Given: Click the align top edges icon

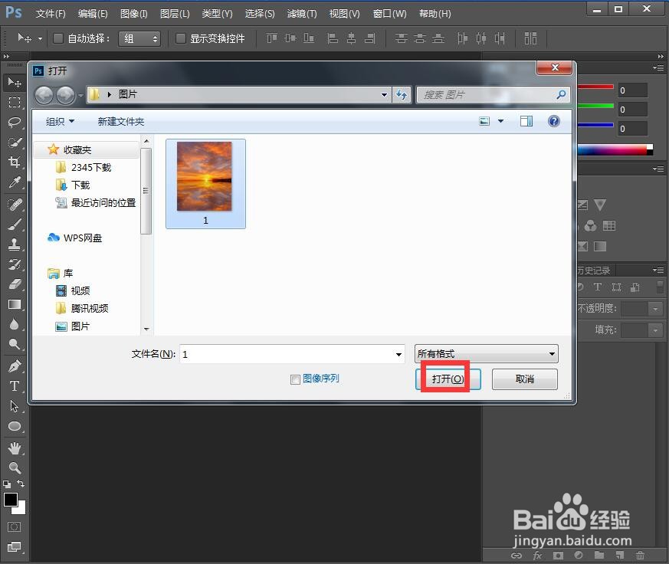Looking at the screenshot, I should coord(271,38).
